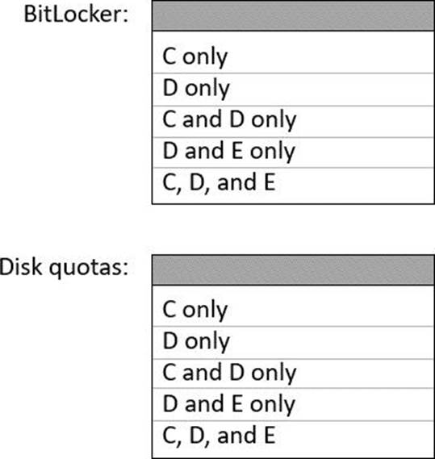
Task: Set BitLocker answer to volume C alone
Action: 293,56
